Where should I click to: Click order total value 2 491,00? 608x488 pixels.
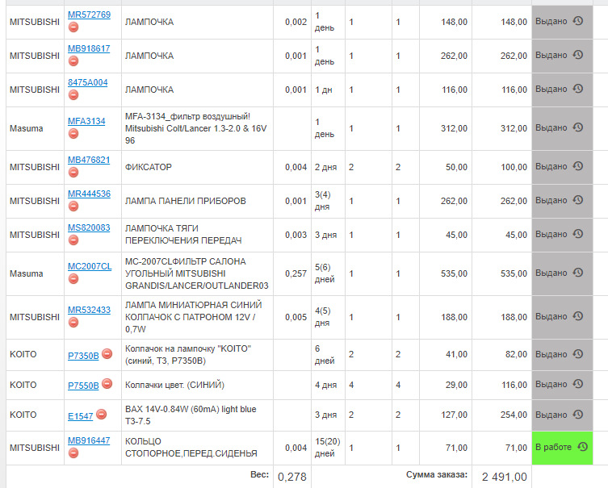[x=504, y=477]
